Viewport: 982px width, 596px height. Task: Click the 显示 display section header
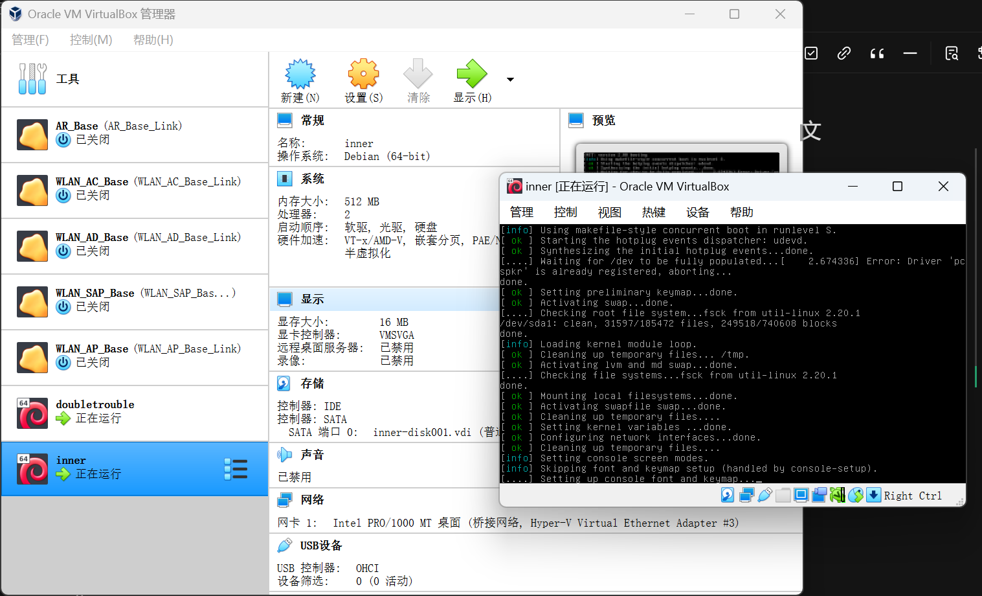(x=313, y=299)
